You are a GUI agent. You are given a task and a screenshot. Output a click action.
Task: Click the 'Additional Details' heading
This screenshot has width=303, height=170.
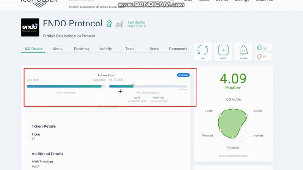(x=47, y=154)
